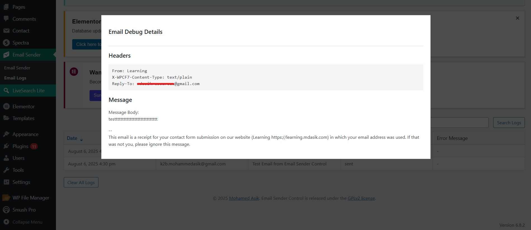The image size is (531, 230).
Task: Click the blue 'Click here to' Elementor button
Action: 87,44
